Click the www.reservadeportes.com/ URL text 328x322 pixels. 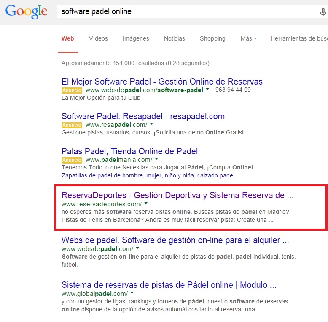tap(102, 204)
